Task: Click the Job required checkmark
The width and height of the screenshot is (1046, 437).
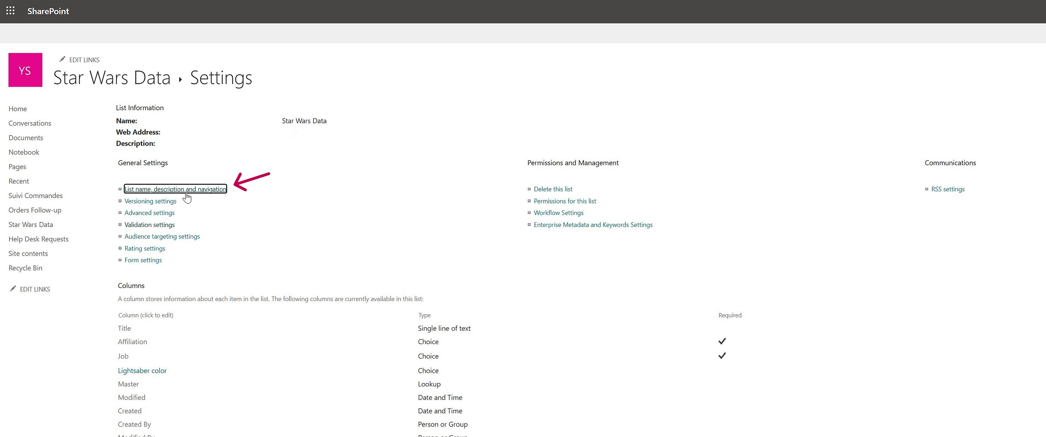Action: point(722,356)
